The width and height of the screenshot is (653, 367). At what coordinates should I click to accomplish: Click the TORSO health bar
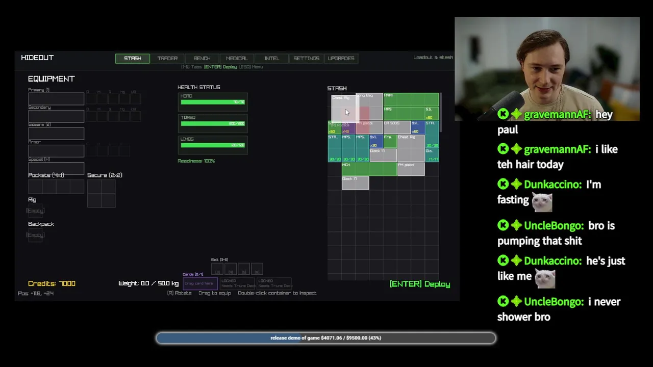tap(213, 123)
